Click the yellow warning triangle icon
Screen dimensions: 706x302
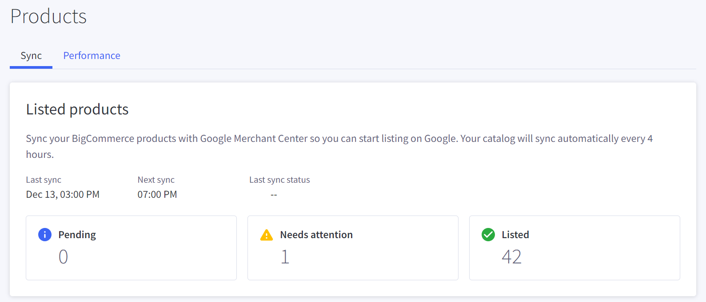[x=267, y=235]
